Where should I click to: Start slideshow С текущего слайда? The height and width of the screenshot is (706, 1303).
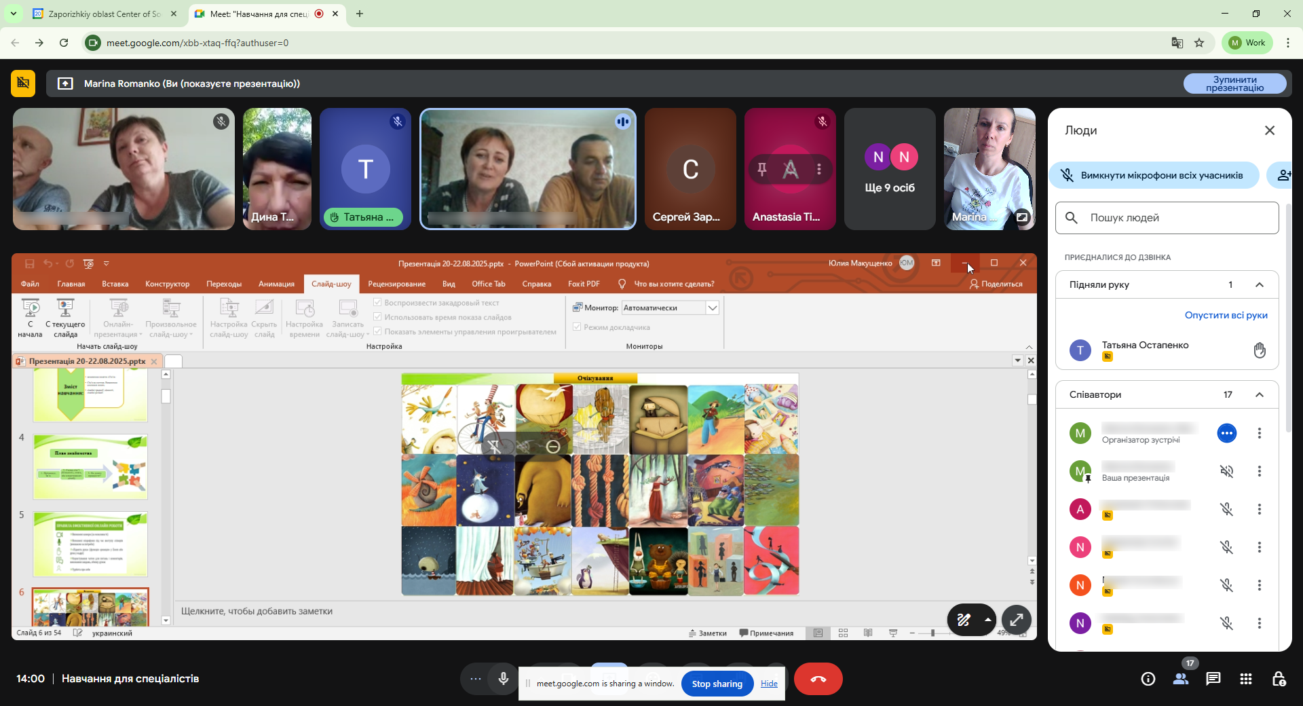[65, 318]
